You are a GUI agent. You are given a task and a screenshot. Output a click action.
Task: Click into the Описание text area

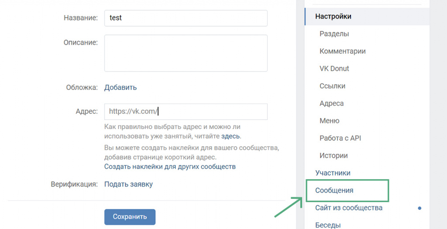[x=186, y=53]
